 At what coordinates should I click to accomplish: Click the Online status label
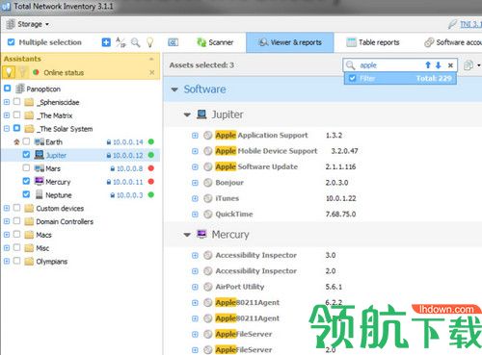pyautogui.click(x=64, y=73)
